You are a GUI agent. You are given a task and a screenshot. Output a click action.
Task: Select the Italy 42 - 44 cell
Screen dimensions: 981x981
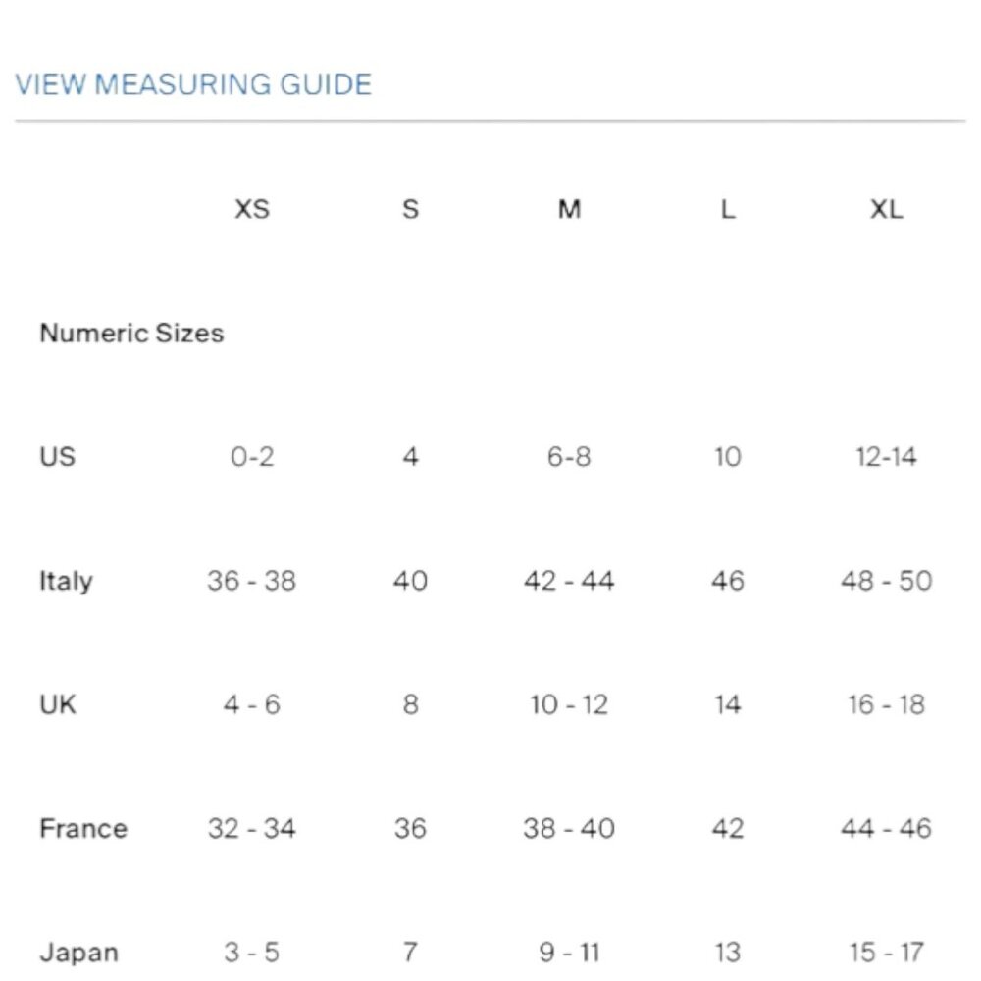tap(569, 581)
